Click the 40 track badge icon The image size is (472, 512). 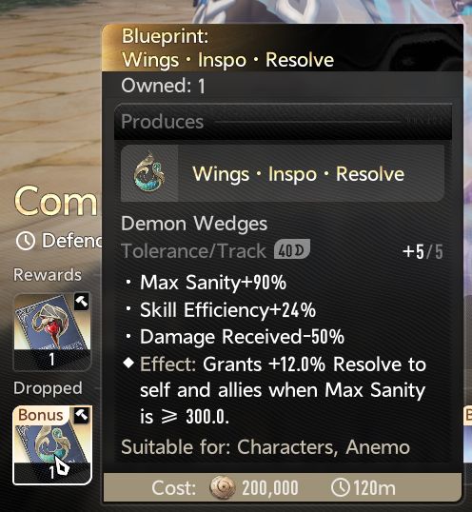pos(291,249)
